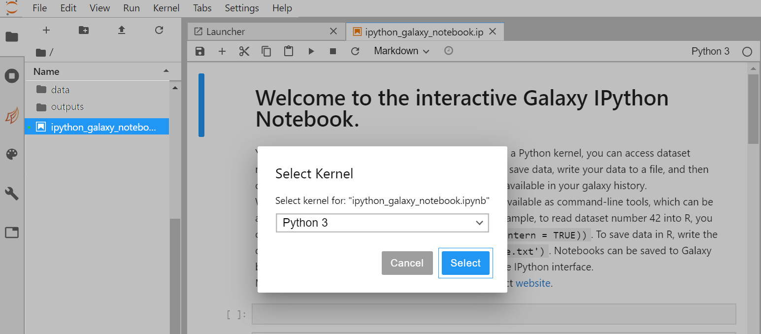The image size is (761, 334).
Task: Confirm kernel with the Select button
Action: click(x=465, y=263)
